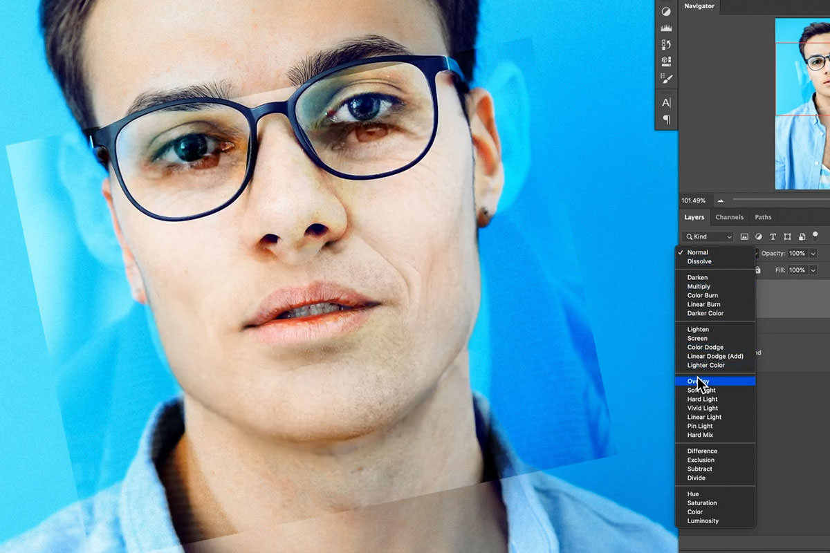Viewport: 830px width, 553px height.
Task: Open the Brush Settings panel icon
Action: tap(666, 78)
